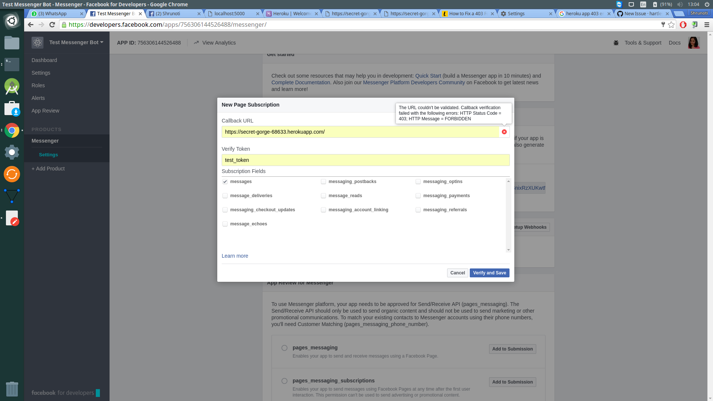
Task: Click the Callback URL input field
Action: coord(365,132)
